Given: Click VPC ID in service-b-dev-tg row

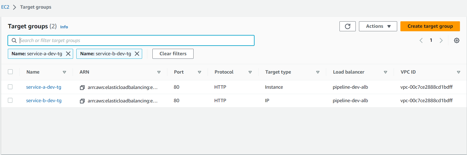Looking at the screenshot, I should (426, 101).
